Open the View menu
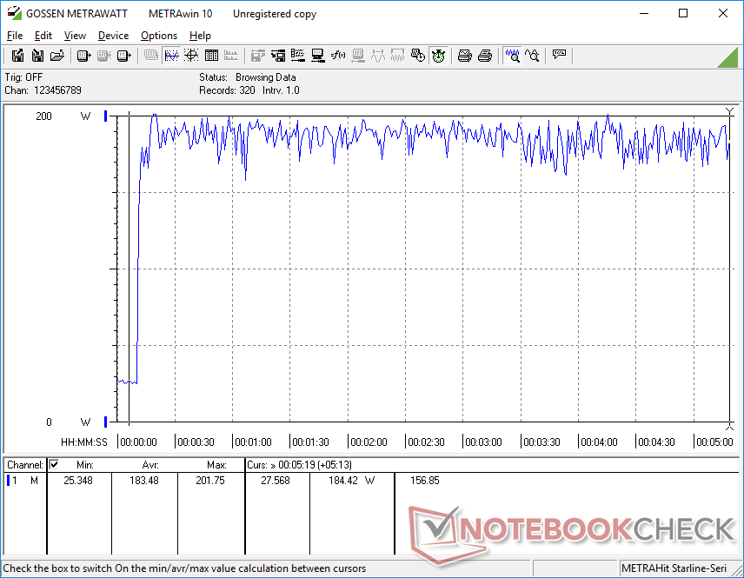This screenshot has width=744, height=578. (x=75, y=36)
